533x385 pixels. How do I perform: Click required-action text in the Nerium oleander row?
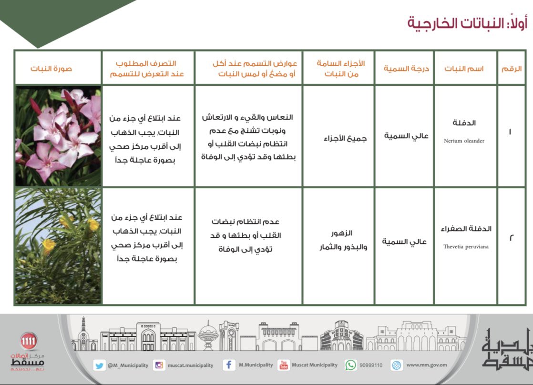pos(145,139)
